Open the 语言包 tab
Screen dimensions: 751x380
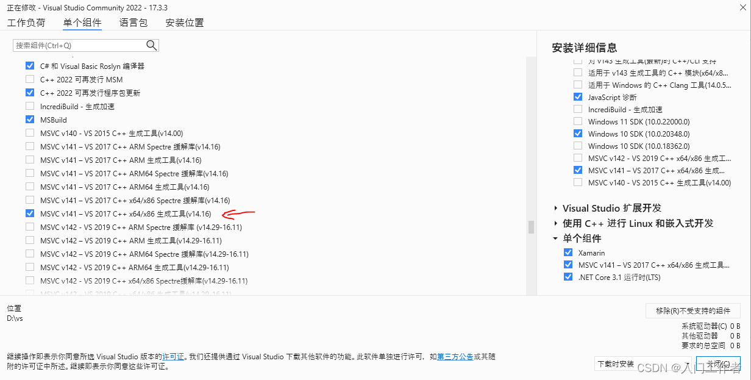coord(133,22)
